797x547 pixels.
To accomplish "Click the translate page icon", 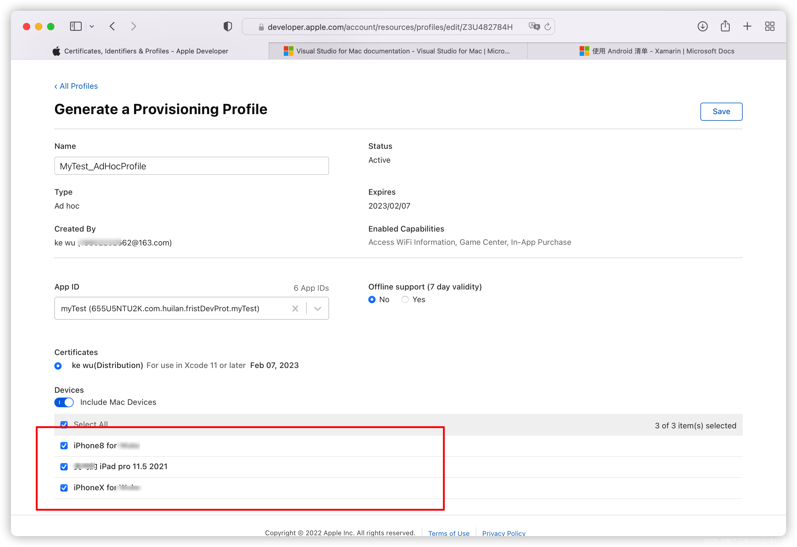I will 534,26.
